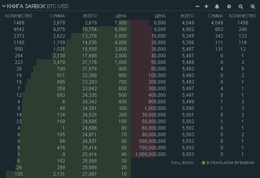Click bid total 27,997
This screenshot has height=178, width=260.
90,174
